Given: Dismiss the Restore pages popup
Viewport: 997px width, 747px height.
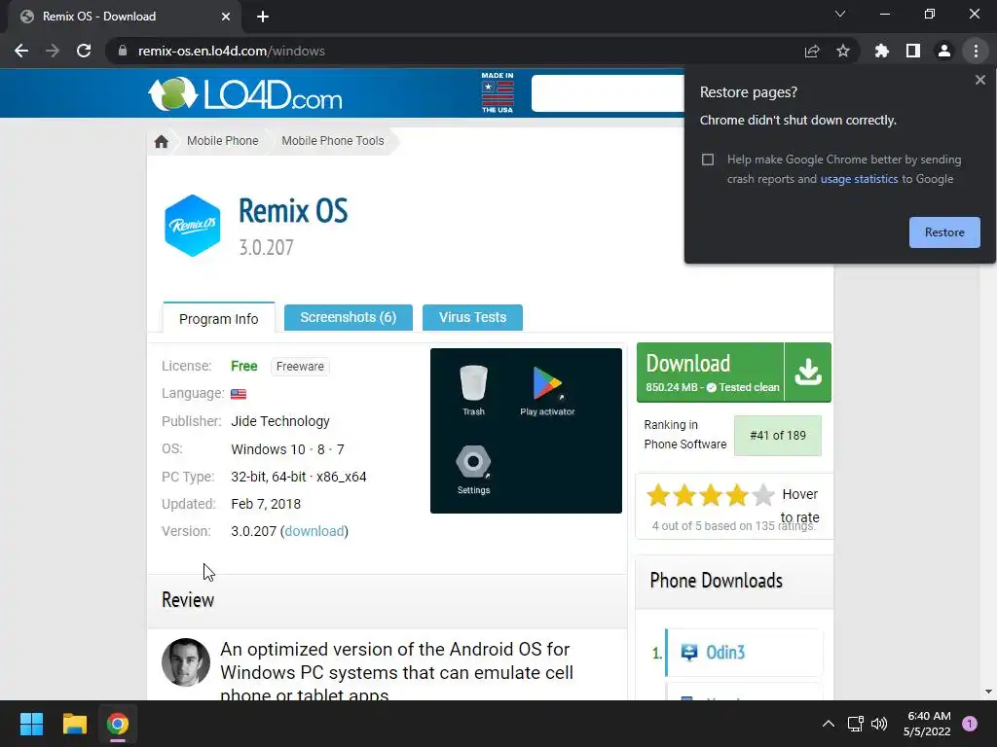Looking at the screenshot, I should [980, 80].
